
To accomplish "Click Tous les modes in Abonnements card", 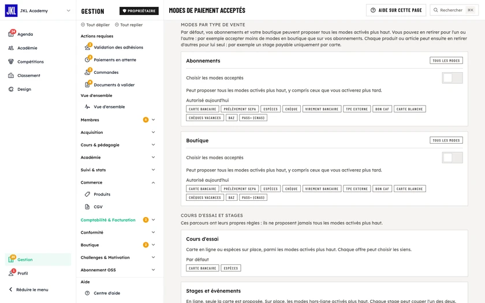I will (x=446, y=61).
